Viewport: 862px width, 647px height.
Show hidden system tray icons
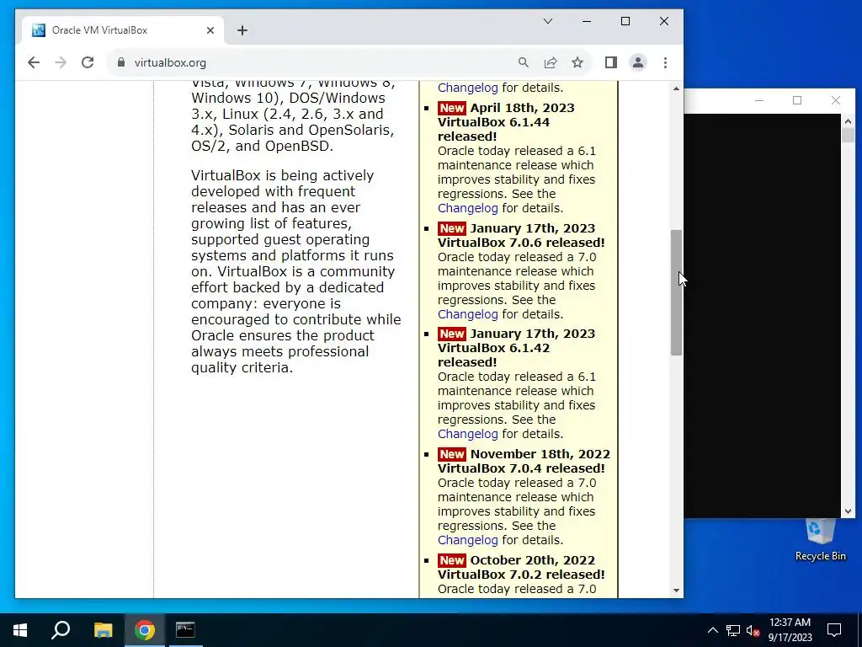[x=712, y=630]
